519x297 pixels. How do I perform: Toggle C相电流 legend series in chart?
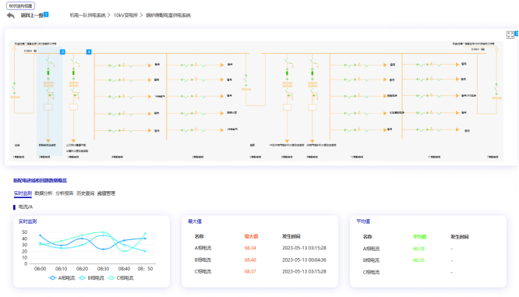(x=121, y=278)
